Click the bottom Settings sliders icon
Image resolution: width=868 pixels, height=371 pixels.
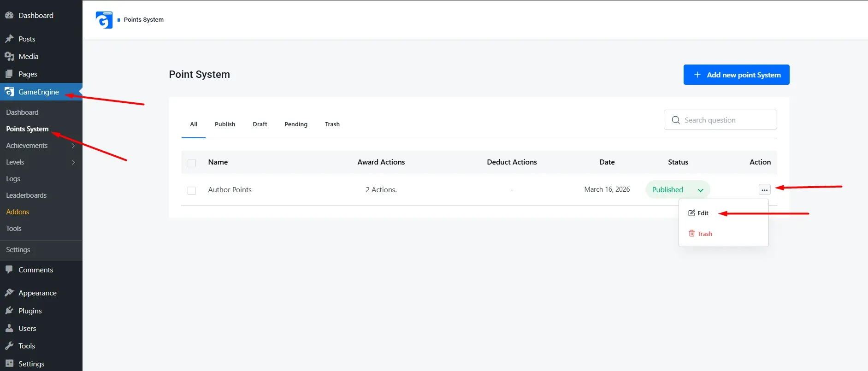tap(9, 363)
